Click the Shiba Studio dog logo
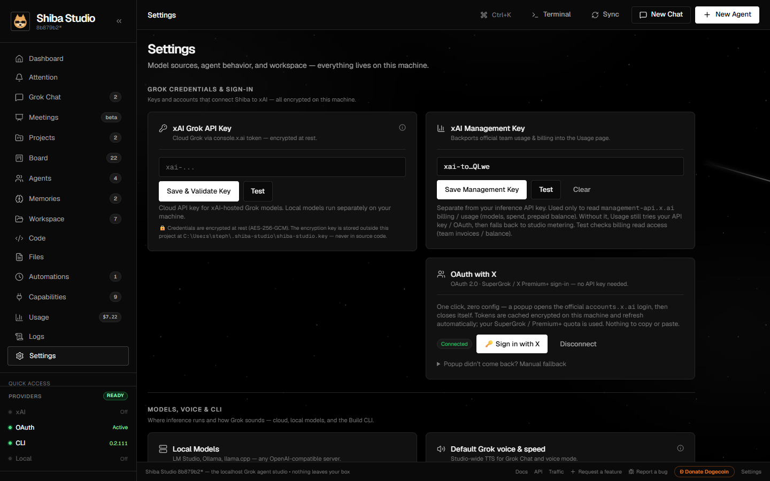The image size is (770, 481). 20,21
